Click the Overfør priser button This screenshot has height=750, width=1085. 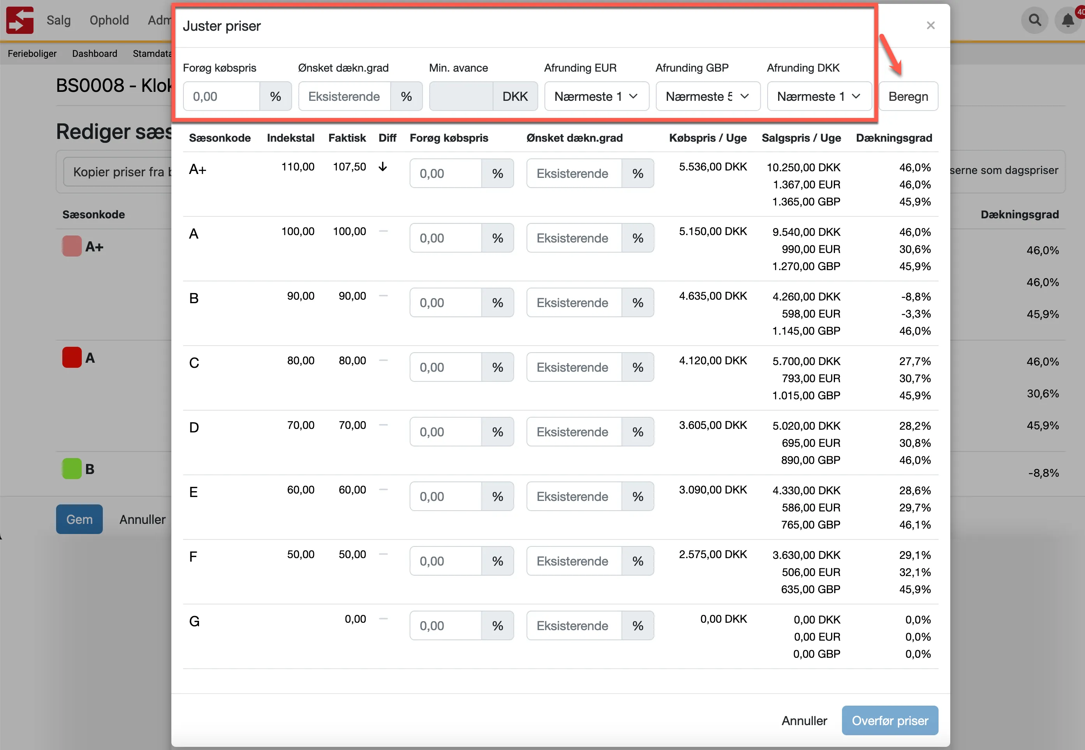click(x=889, y=720)
